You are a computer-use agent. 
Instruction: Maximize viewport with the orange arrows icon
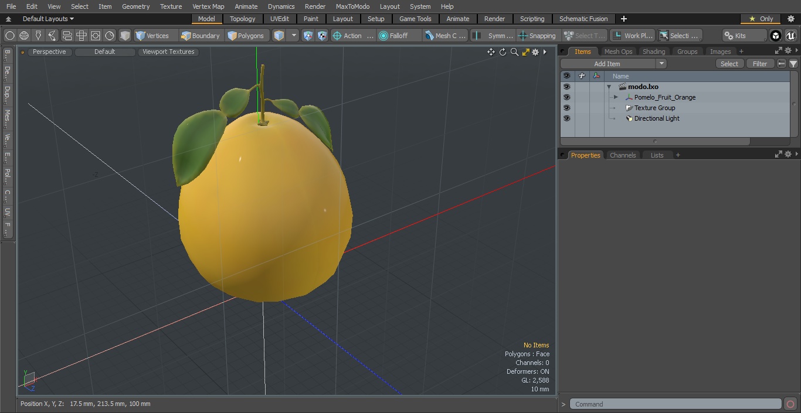point(526,52)
